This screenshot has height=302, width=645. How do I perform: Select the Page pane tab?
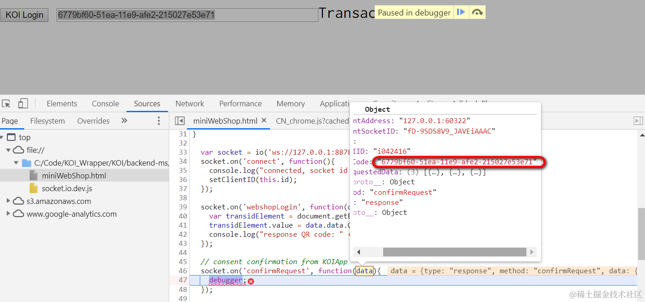point(10,121)
